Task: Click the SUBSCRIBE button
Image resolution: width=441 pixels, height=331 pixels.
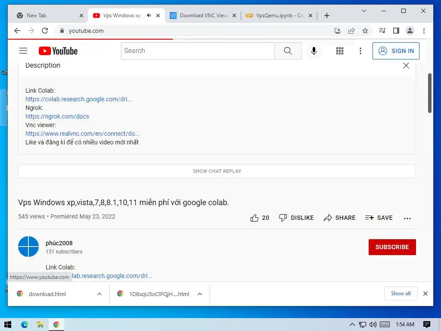Action: pos(392,247)
